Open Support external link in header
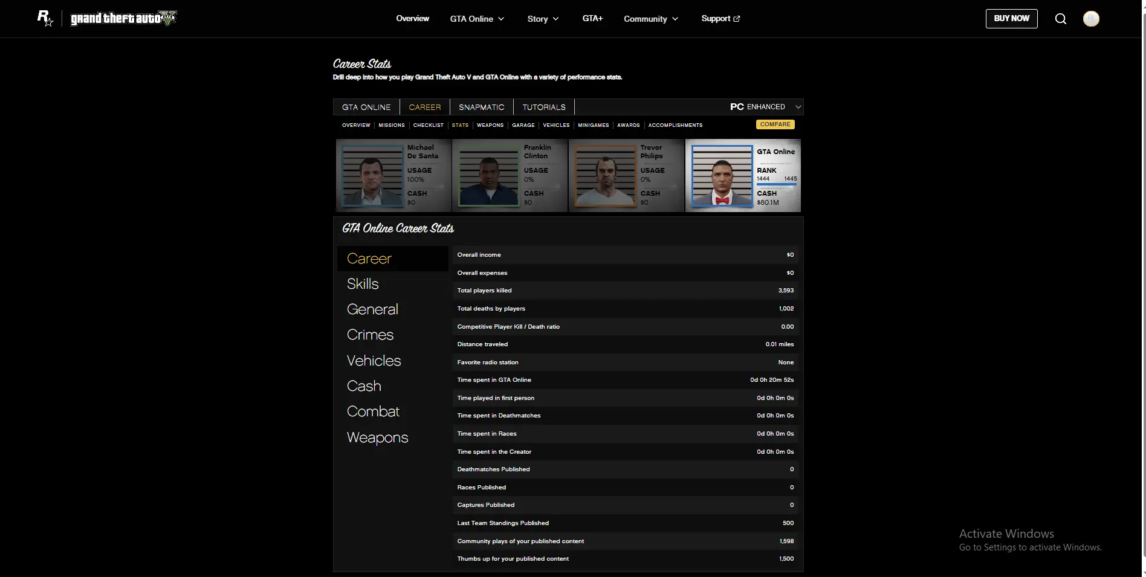 pos(720,19)
